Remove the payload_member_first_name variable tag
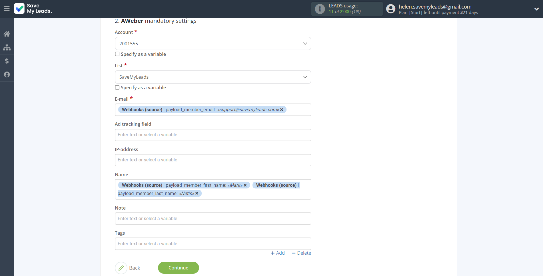543x276 pixels. (x=245, y=185)
